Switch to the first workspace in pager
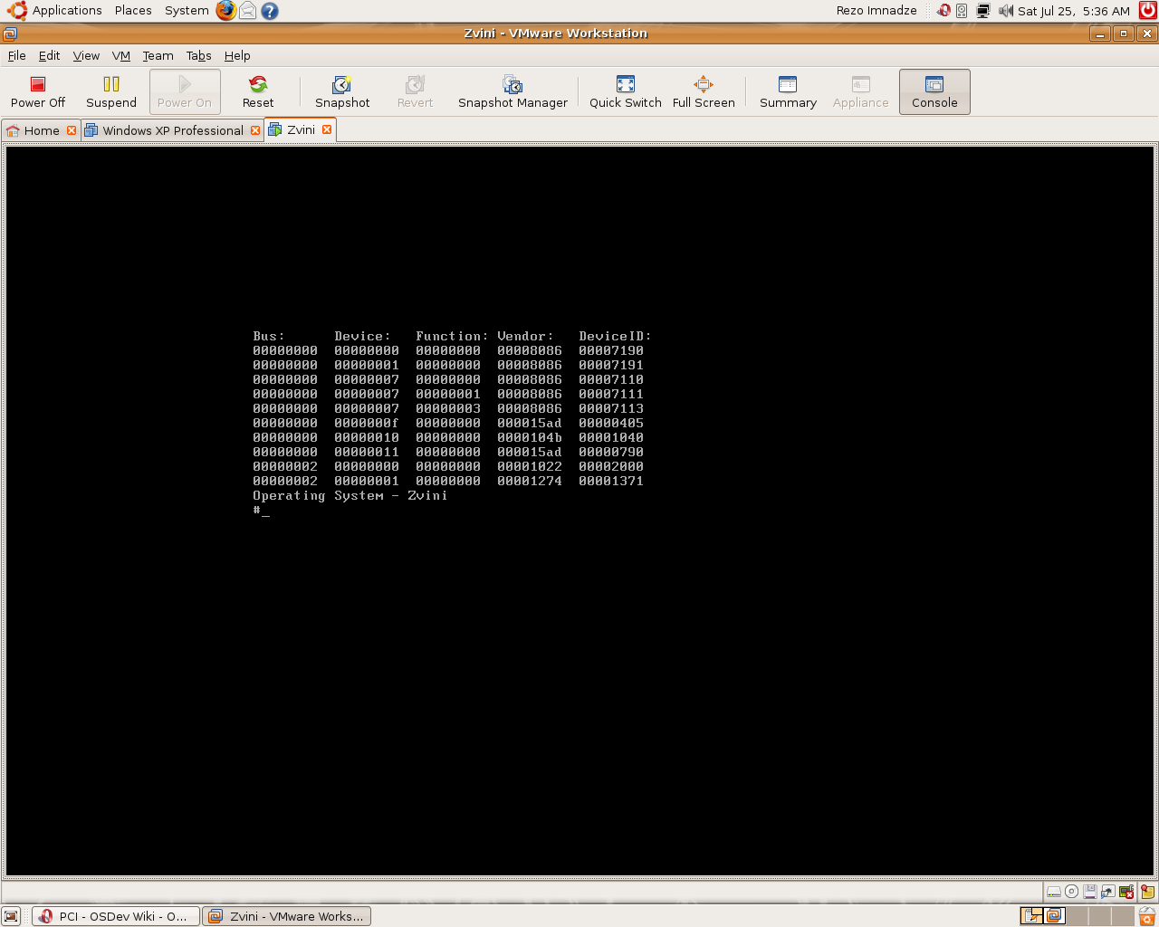The height and width of the screenshot is (927, 1159). [x=1031, y=916]
